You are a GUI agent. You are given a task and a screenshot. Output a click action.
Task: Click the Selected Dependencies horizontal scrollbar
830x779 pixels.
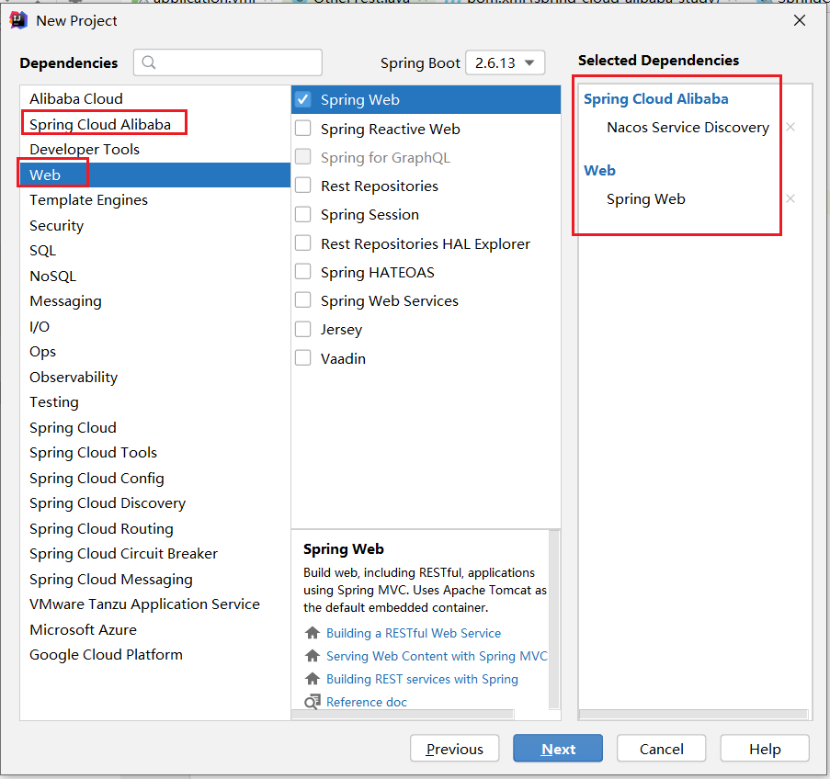click(693, 715)
